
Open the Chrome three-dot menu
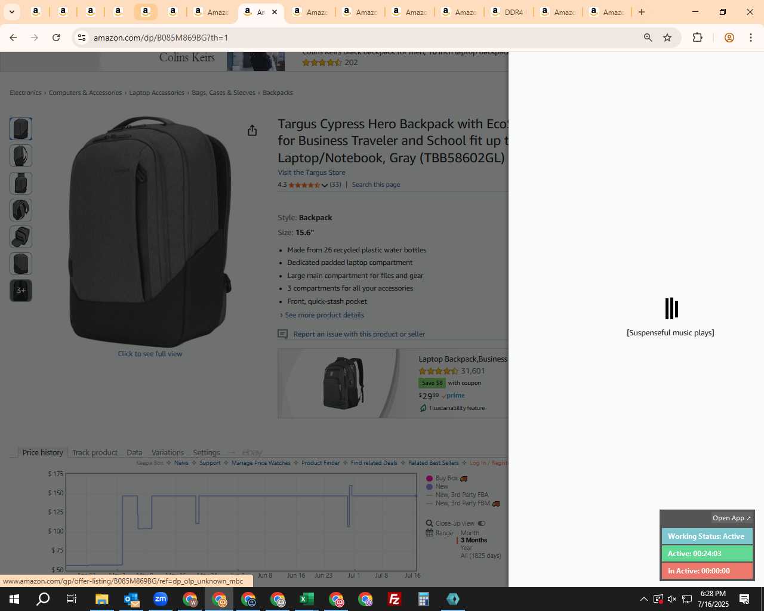pyautogui.click(x=751, y=38)
